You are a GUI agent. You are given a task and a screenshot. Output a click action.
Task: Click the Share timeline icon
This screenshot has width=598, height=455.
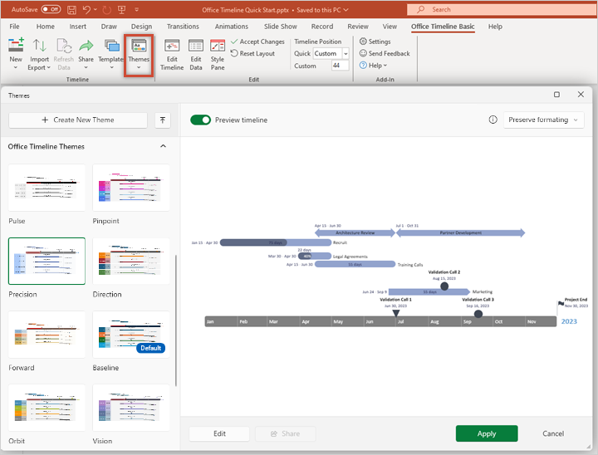click(86, 47)
